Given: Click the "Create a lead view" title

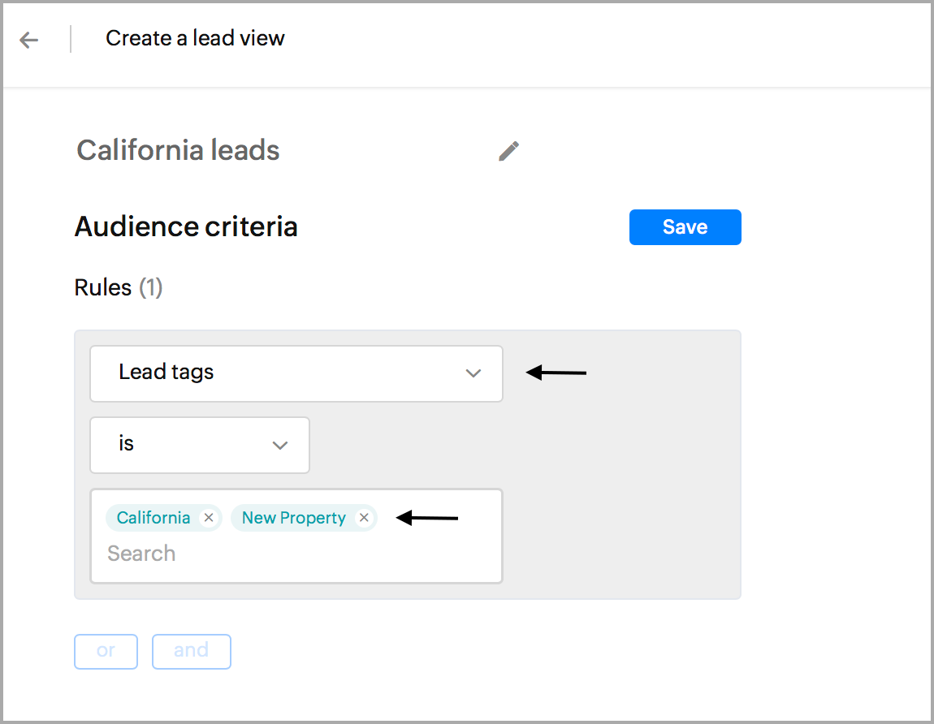Looking at the screenshot, I should point(195,38).
